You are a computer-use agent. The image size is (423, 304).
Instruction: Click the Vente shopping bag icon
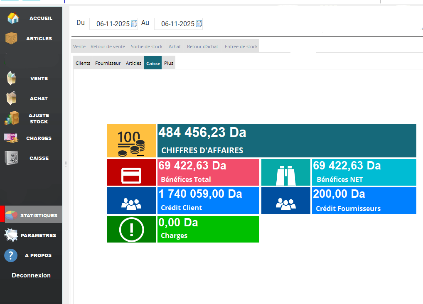[12, 78]
